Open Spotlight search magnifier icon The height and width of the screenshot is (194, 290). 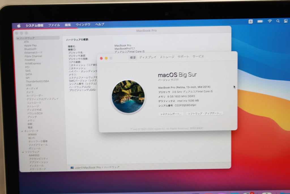(278, 21)
